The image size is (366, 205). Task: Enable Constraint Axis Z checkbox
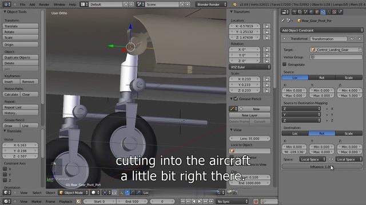click(x=5, y=180)
